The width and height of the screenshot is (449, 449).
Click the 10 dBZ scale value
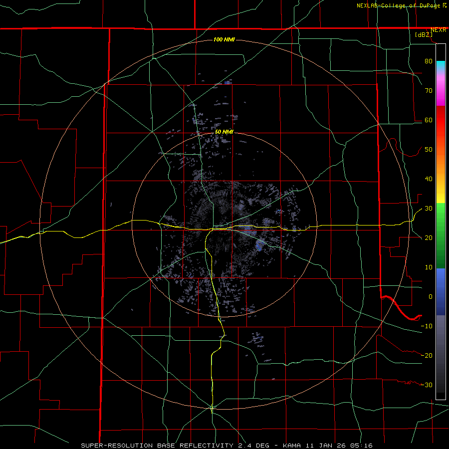click(x=429, y=267)
